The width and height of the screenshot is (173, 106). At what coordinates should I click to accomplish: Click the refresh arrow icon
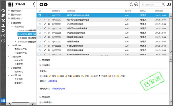point(131,5)
